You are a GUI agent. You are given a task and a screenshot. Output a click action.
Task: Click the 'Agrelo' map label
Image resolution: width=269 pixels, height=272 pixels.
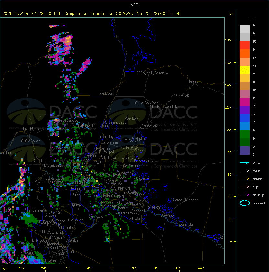[79, 194]
